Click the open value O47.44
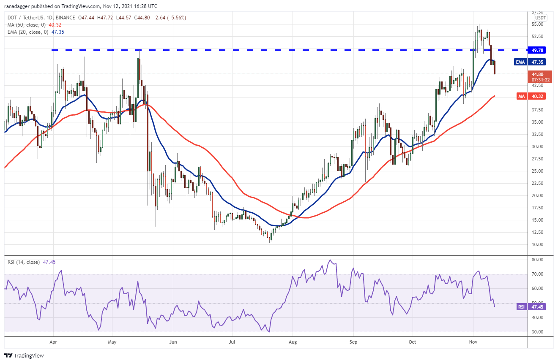The image size is (558, 363). (86, 18)
